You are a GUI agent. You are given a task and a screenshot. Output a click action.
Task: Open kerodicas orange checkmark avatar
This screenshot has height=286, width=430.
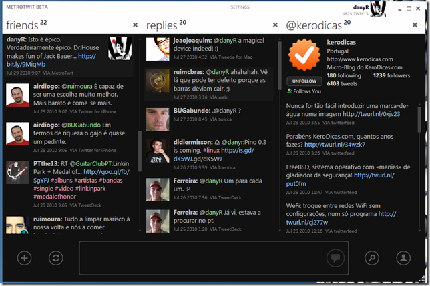(304, 55)
